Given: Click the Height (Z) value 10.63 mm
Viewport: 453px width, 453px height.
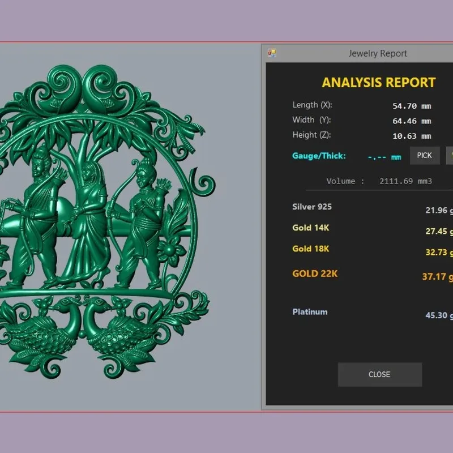Looking at the screenshot, I should [412, 136].
